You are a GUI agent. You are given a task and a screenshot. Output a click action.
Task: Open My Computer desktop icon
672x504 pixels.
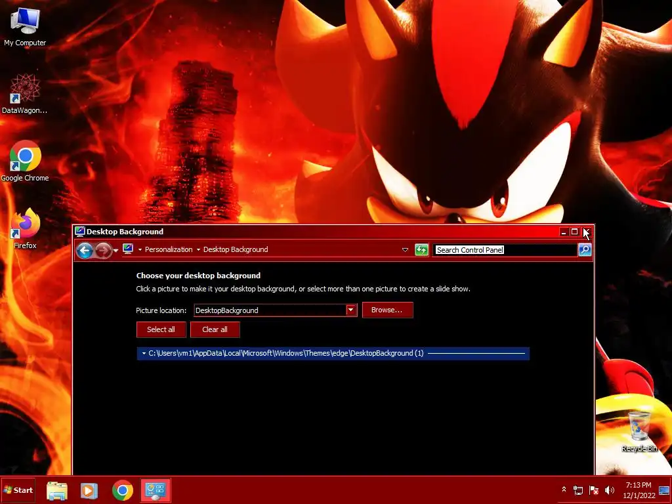coord(25,26)
